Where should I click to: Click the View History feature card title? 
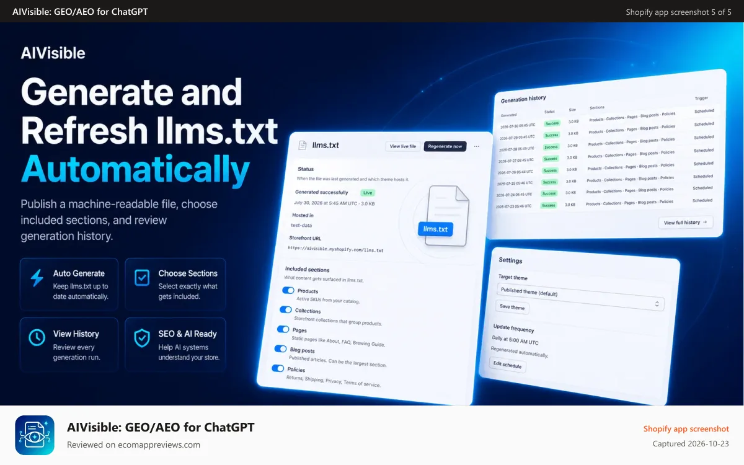[76, 334]
